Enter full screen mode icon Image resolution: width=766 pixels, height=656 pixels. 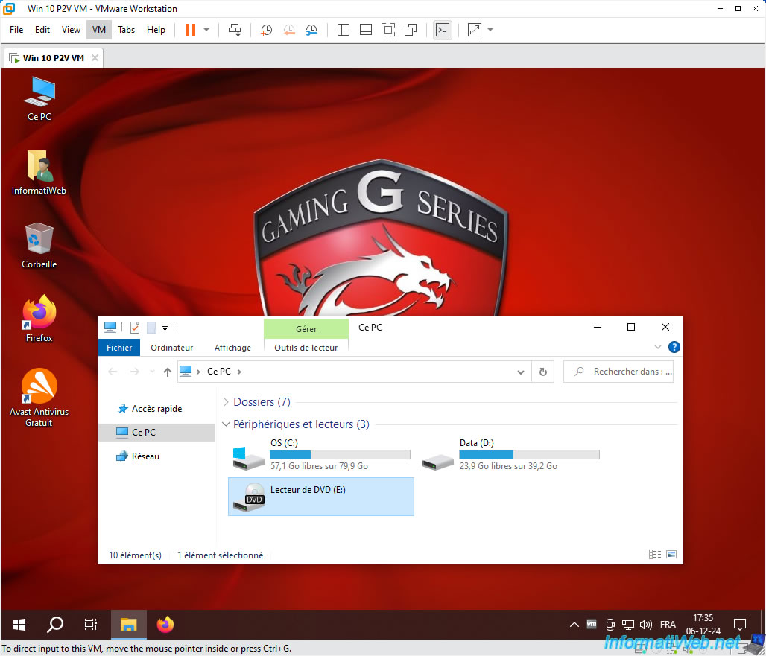click(x=388, y=30)
